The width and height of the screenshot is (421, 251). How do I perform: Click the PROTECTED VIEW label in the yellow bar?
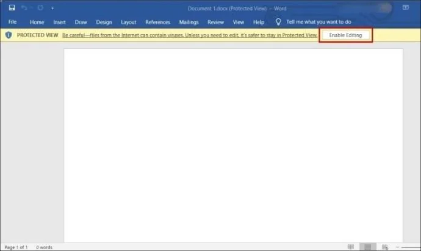(x=38, y=35)
